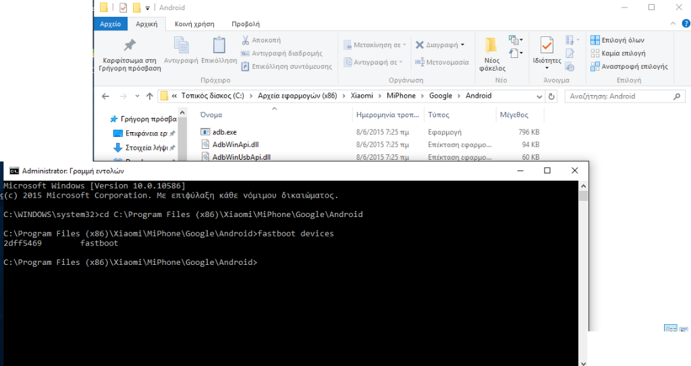This screenshot has height=366, width=691.
Task: Click Αρχεία εφαρμογών (x86) breadcrumb
Action: (297, 96)
